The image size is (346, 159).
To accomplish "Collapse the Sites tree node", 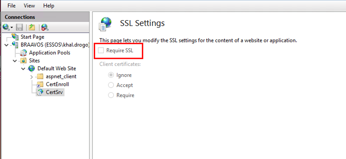I will (x=15, y=61).
